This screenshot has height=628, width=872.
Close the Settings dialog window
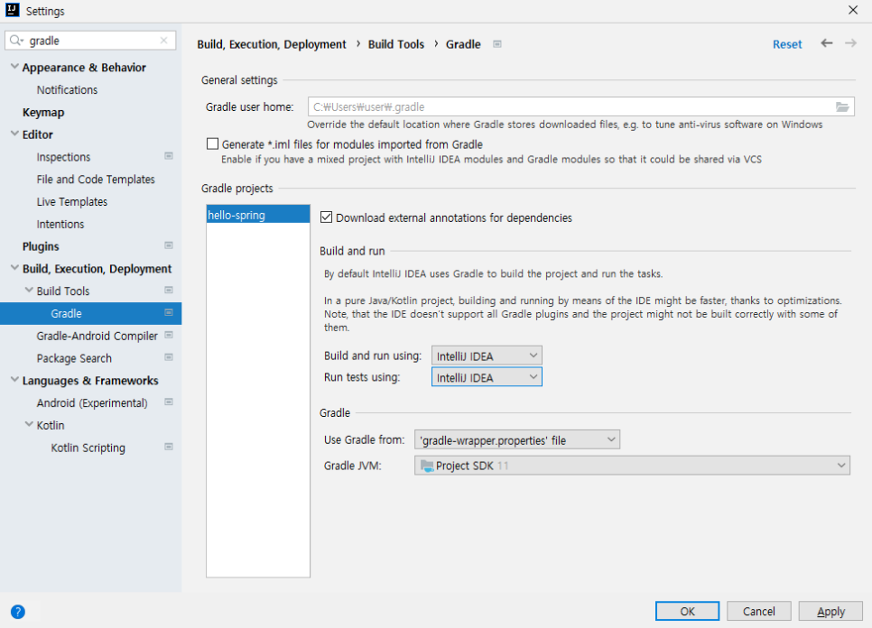point(852,10)
